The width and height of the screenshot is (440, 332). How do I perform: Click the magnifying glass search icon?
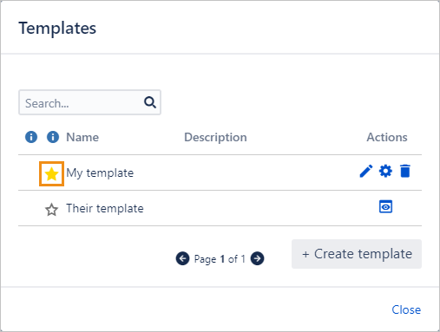(150, 102)
